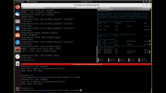Click the template1=# prompt cursor line

[x=28, y=60]
